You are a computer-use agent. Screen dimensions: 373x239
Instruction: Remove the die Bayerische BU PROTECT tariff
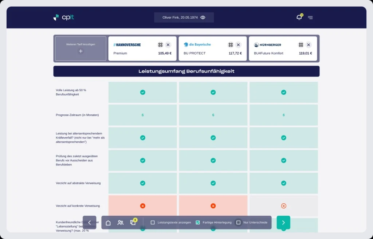[238, 45]
